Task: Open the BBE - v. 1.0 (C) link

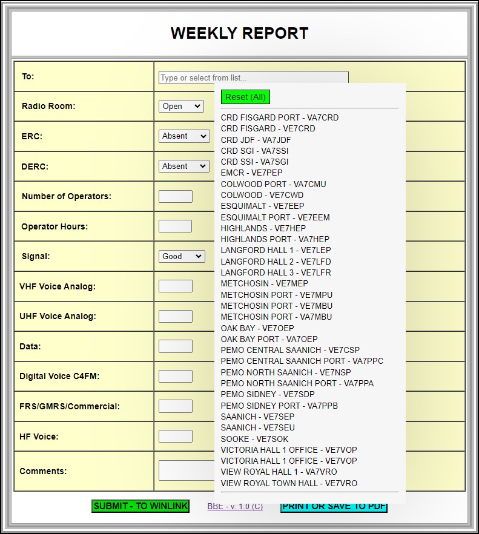Action: pos(235,506)
